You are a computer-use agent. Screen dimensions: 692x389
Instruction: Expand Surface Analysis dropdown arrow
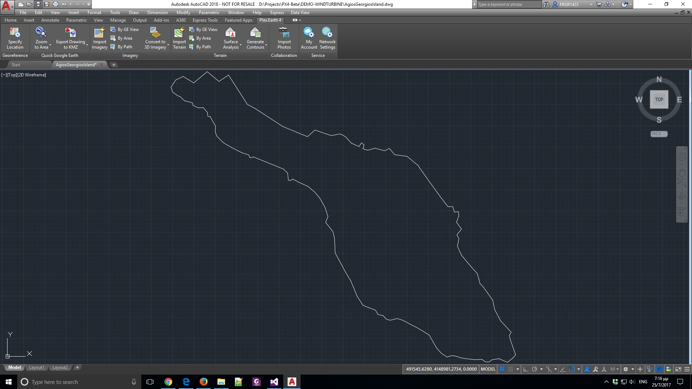240,45
